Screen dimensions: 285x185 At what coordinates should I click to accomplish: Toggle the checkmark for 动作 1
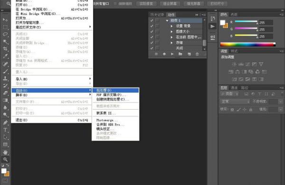152,20
